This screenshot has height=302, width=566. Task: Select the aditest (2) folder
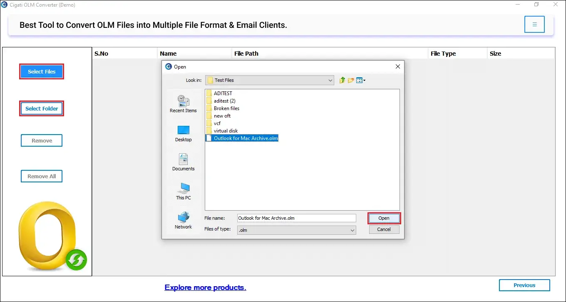221,101
